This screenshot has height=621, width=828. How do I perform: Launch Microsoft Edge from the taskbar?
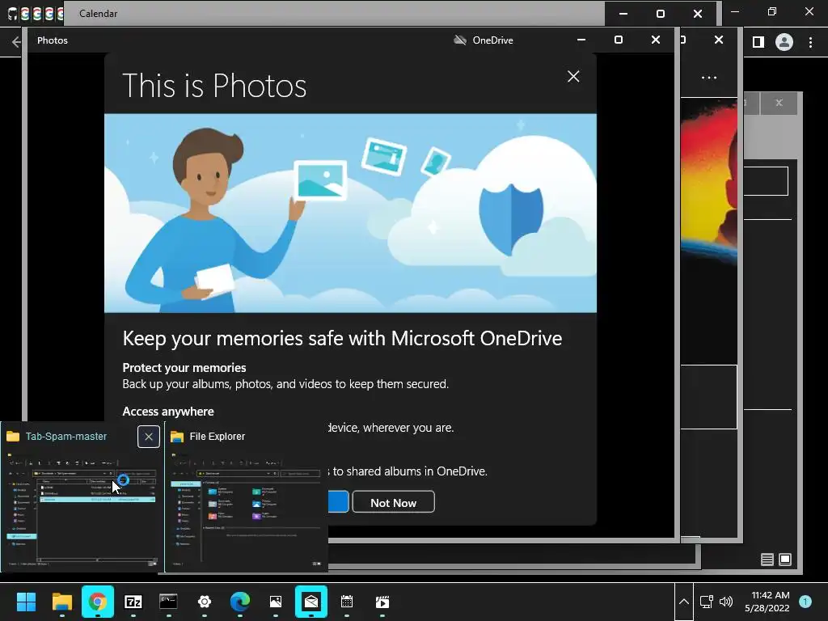tap(239, 602)
